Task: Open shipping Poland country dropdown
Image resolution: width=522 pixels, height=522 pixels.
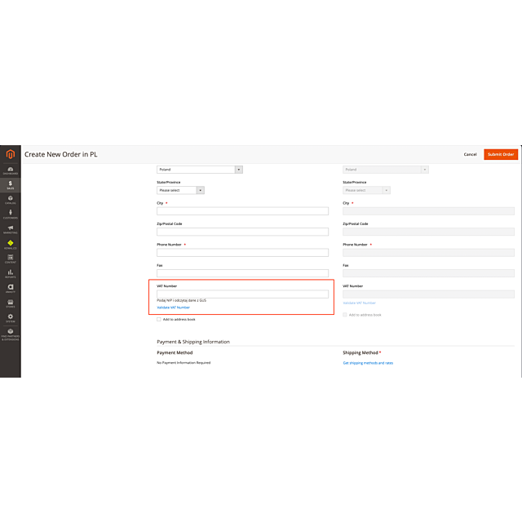Action: [x=386, y=170]
